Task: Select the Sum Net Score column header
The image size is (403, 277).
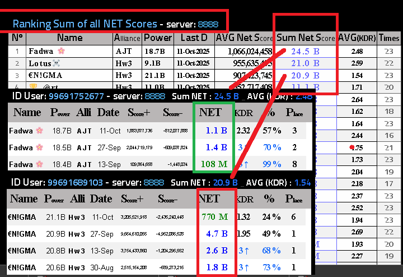Action: [x=306, y=38]
